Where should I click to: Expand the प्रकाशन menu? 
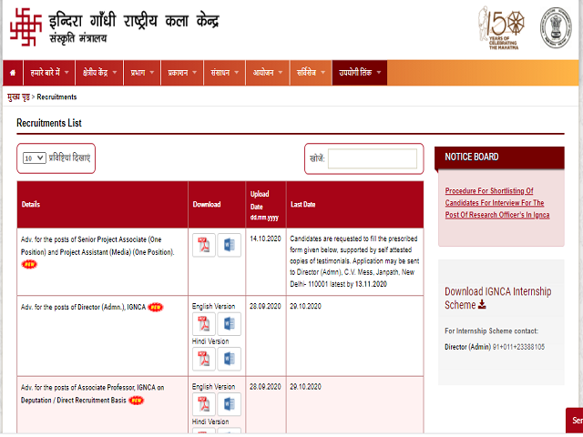click(182, 73)
